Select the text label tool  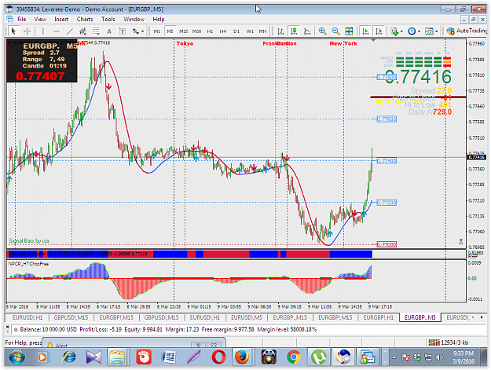(x=123, y=31)
